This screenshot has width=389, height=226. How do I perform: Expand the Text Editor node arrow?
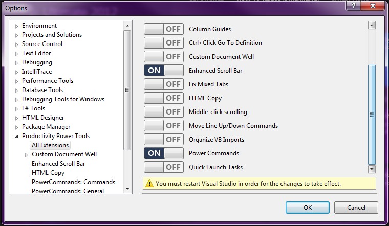tap(16, 54)
